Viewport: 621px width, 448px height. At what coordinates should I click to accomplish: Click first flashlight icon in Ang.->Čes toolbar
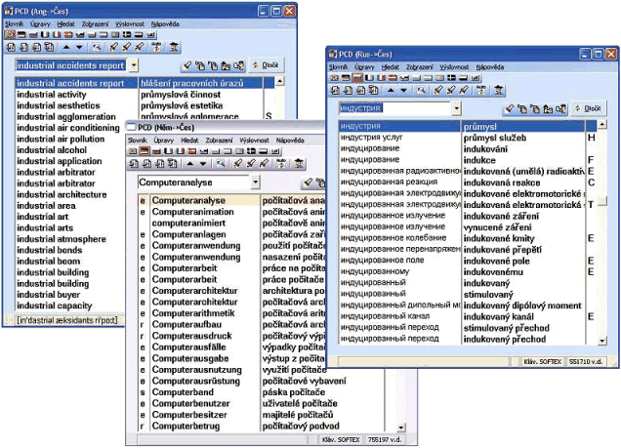click(x=113, y=47)
